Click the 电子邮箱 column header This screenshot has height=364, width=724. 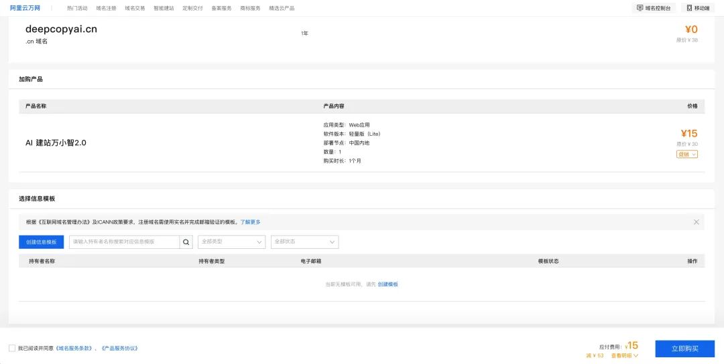(x=311, y=261)
